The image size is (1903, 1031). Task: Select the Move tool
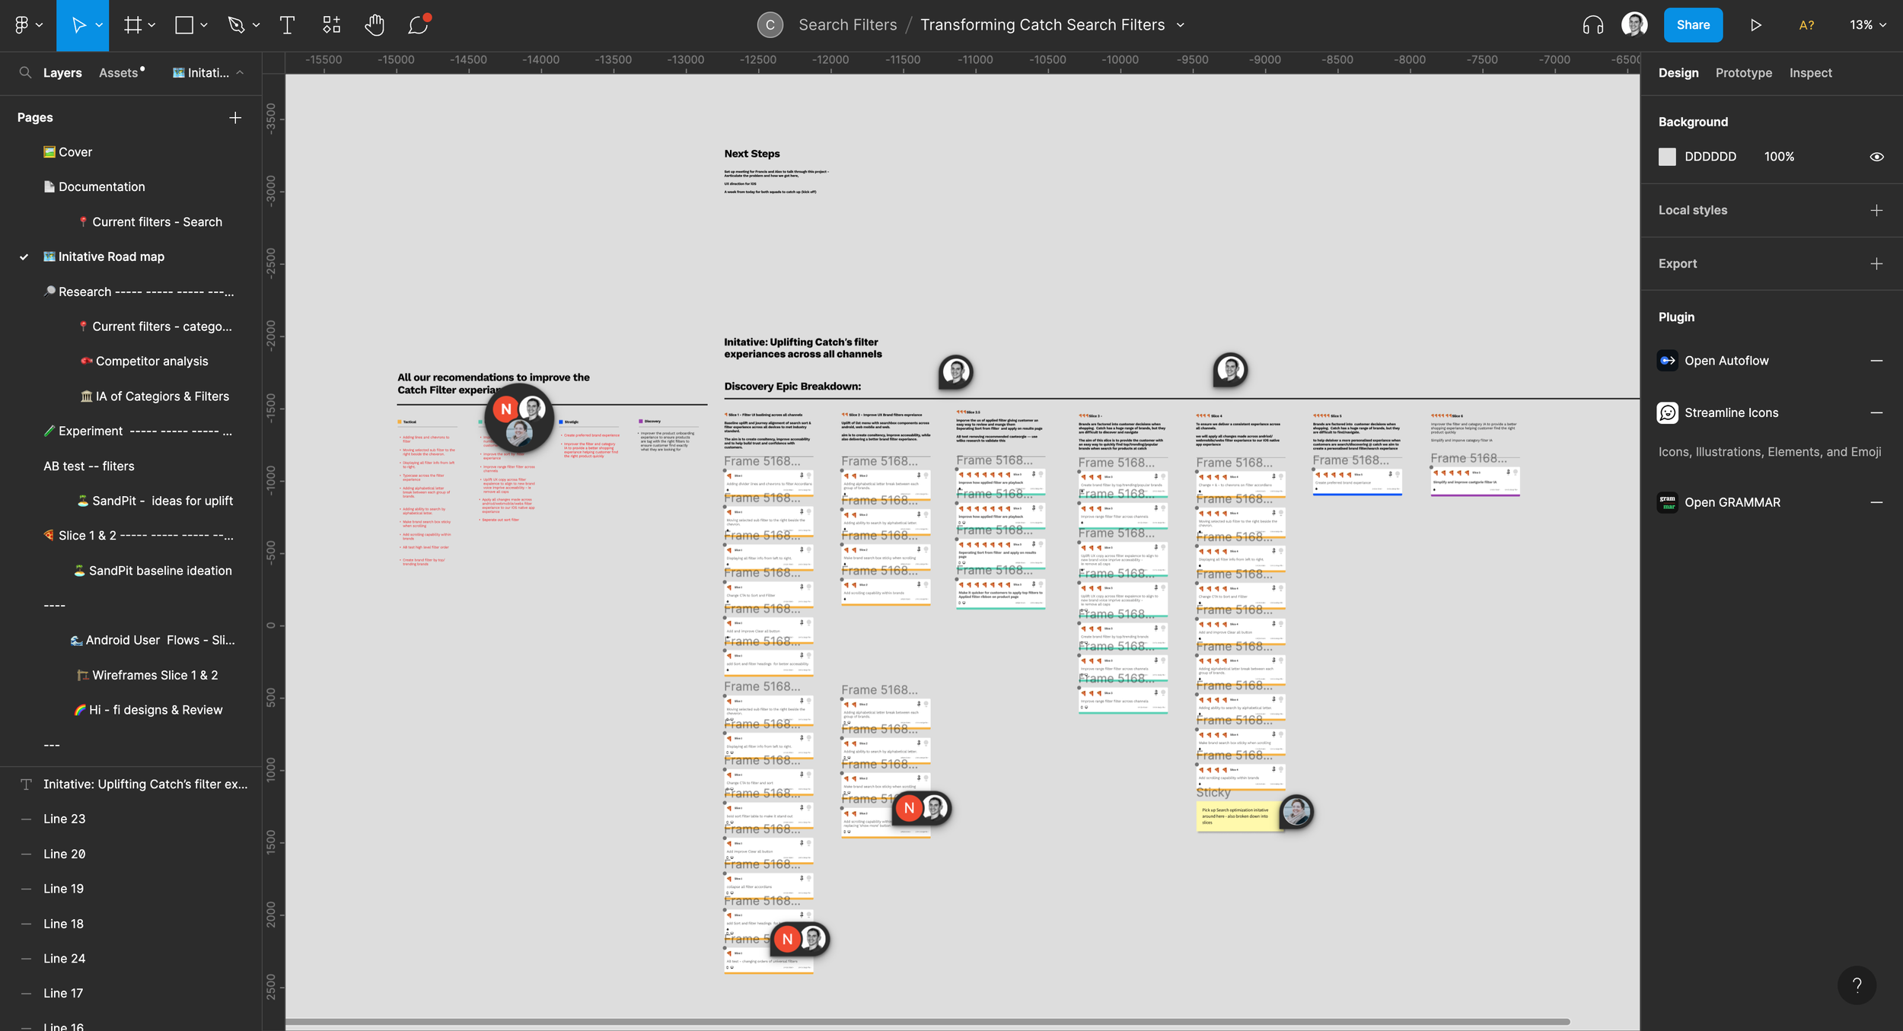[78, 25]
